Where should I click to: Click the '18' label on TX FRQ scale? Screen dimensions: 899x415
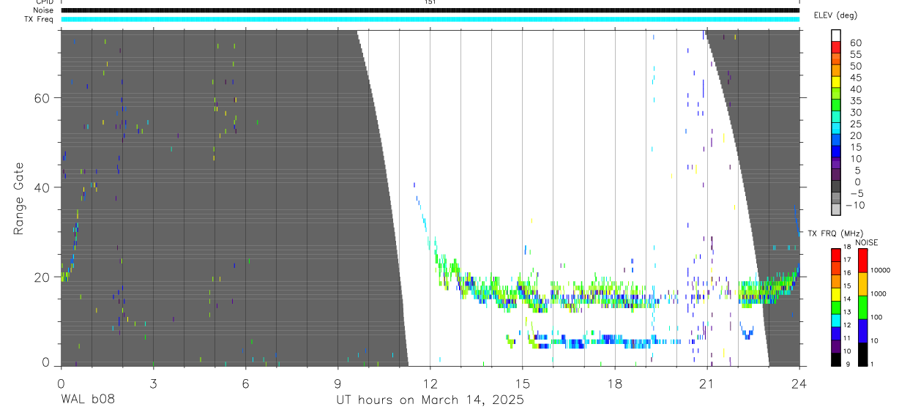click(847, 247)
